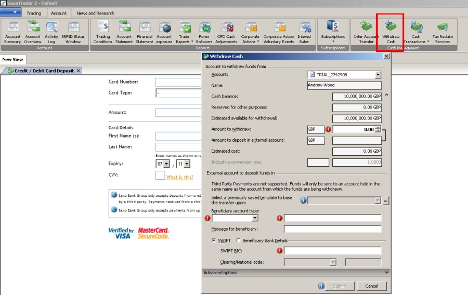Open Account Statement report
This screenshot has height=295, width=468.
124,33
